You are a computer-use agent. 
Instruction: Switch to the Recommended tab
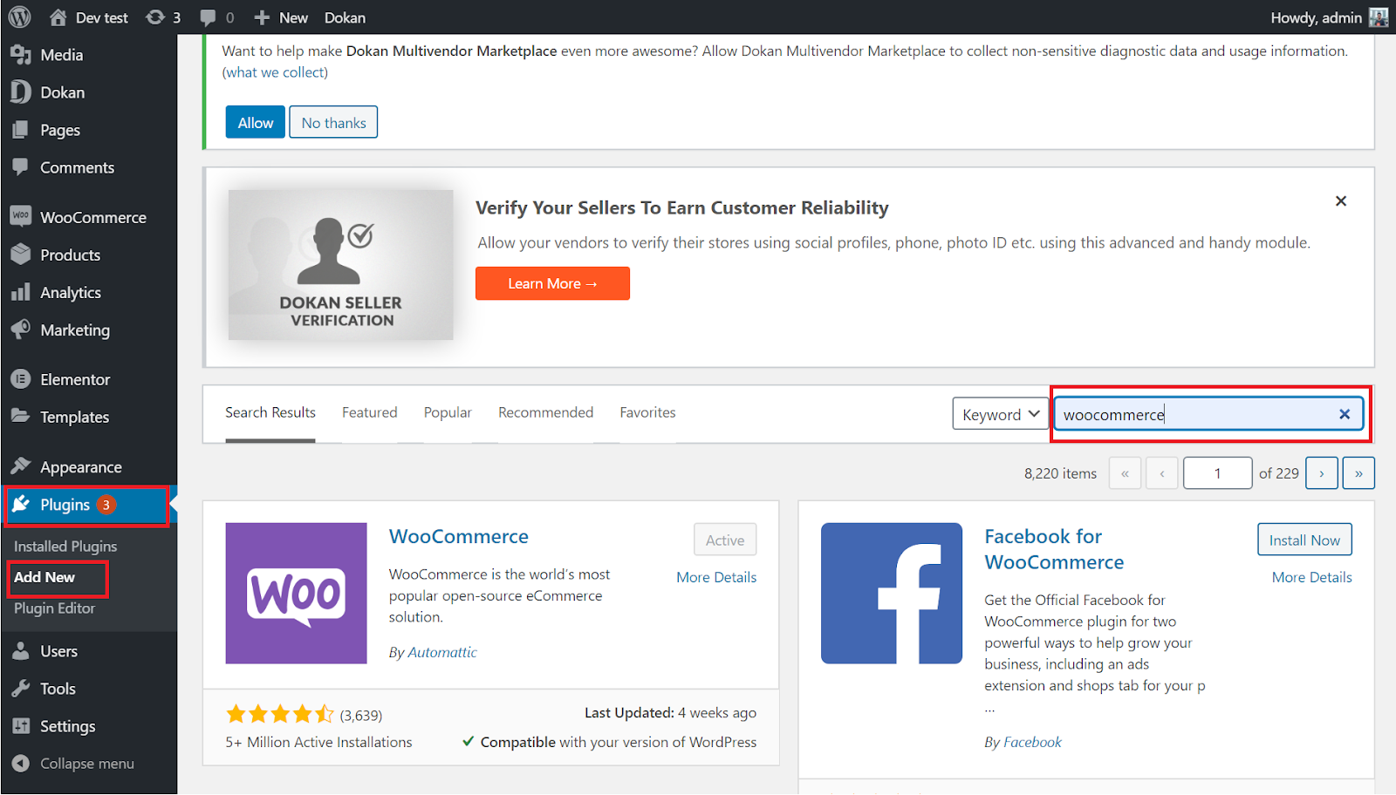[x=546, y=412]
